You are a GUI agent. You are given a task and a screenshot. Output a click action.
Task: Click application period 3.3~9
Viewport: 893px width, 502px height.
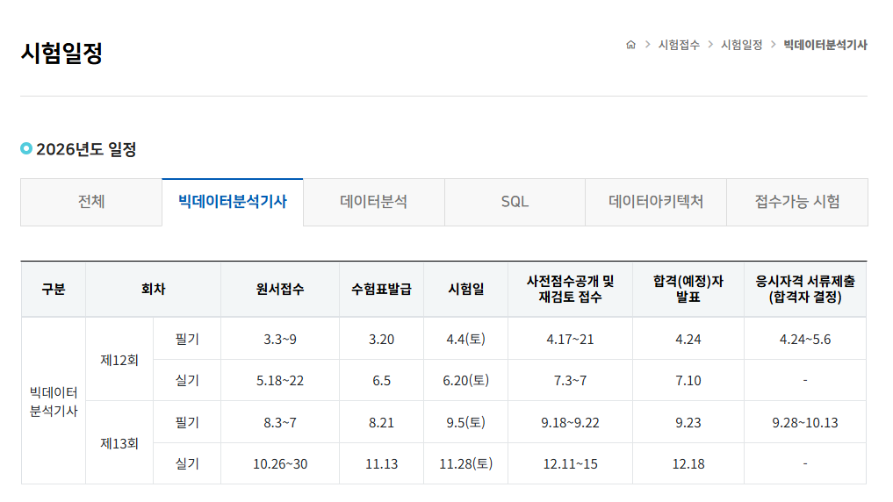tap(280, 340)
